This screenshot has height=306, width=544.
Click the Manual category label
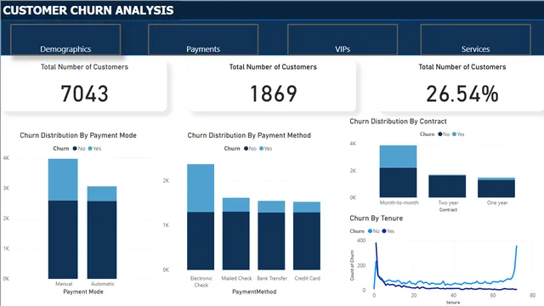tap(64, 284)
